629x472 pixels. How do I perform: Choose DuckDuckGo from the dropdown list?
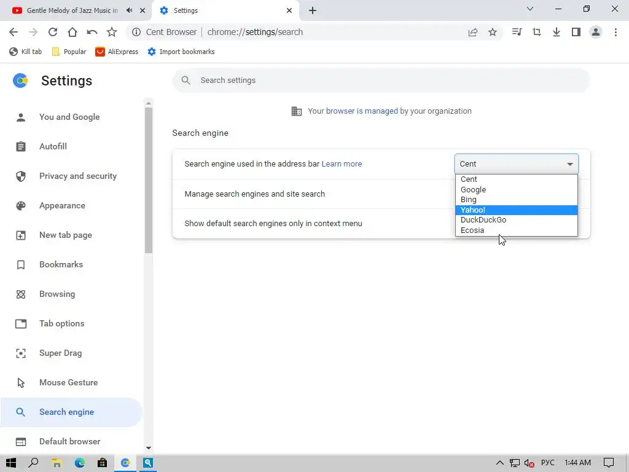[516, 220]
